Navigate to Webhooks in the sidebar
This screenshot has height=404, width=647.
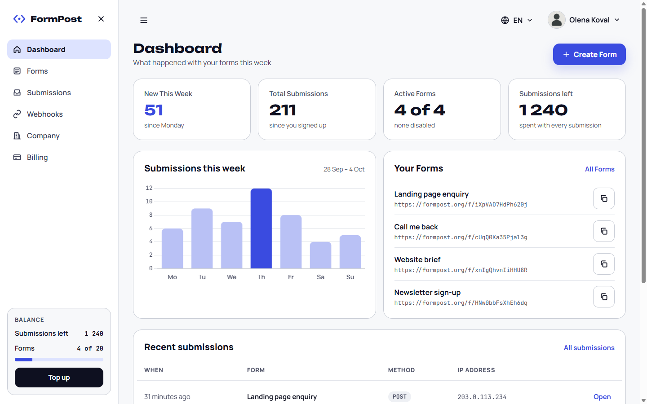[59, 114]
